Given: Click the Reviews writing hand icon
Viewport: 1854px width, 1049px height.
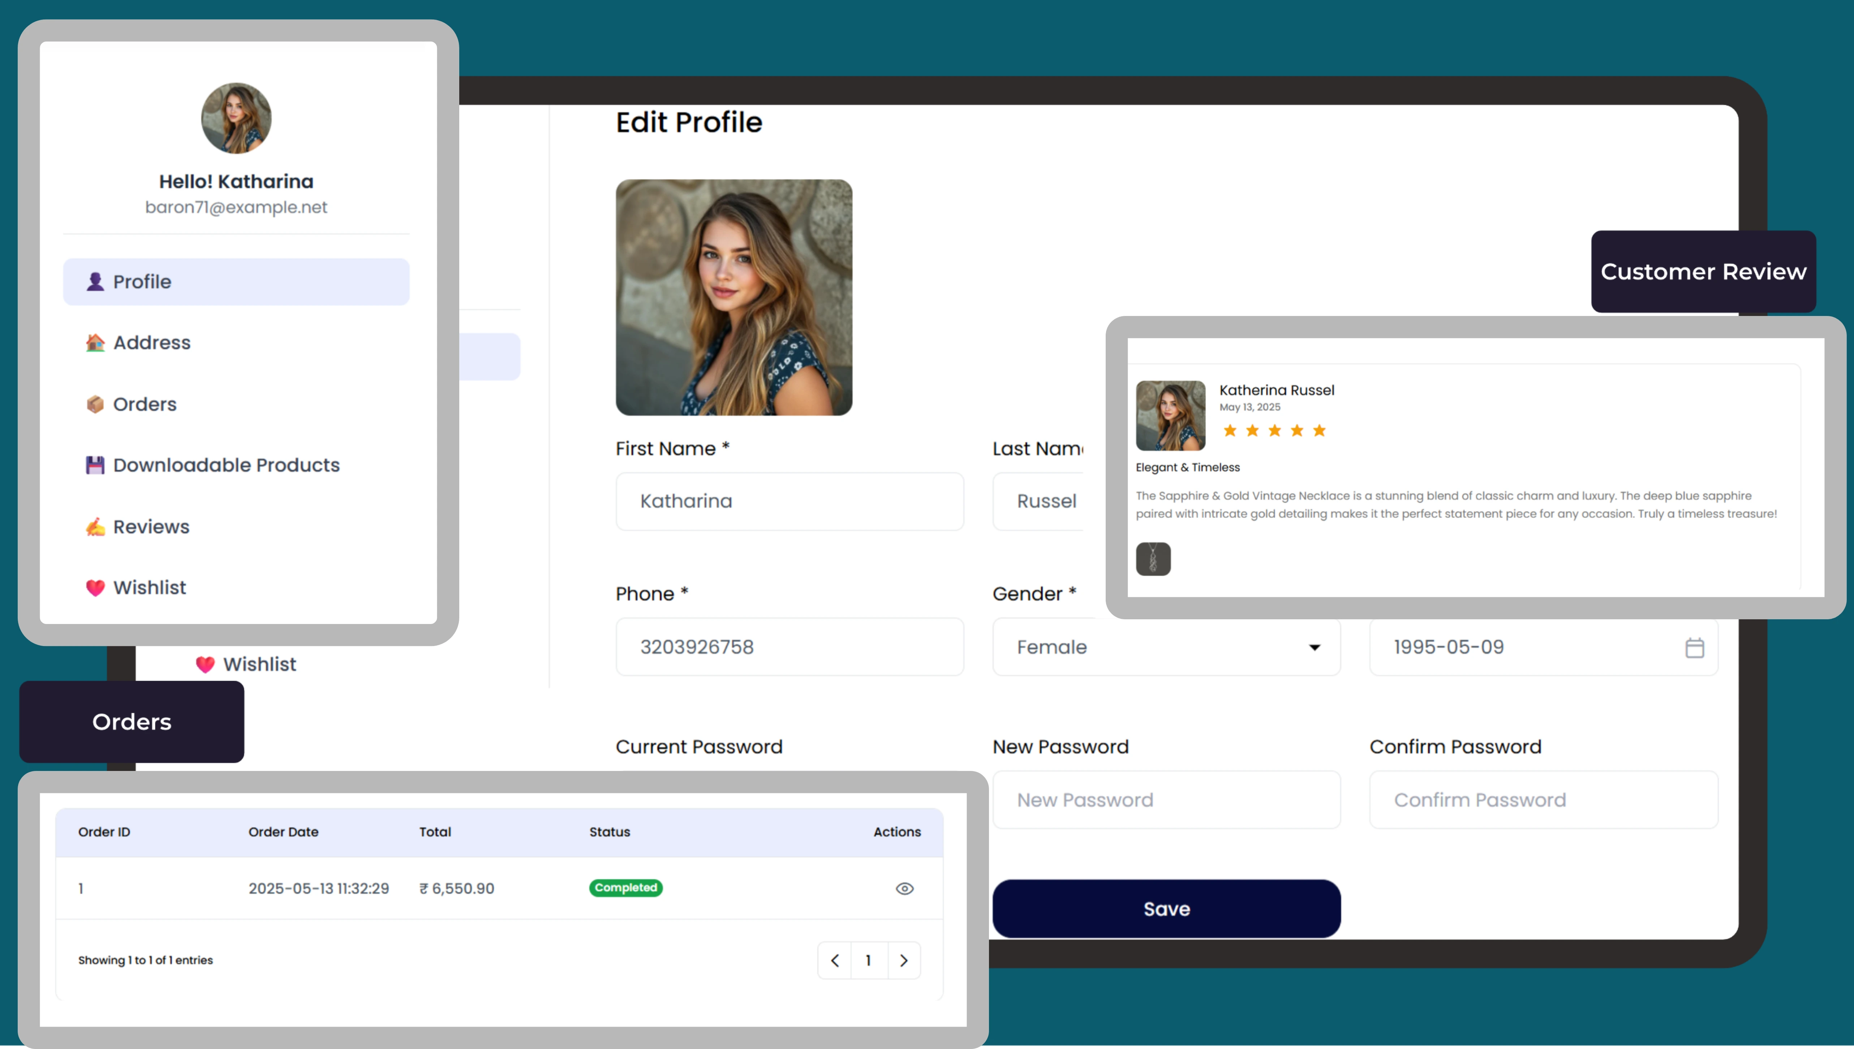Looking at the screenshot, I should tap(95, 526).
